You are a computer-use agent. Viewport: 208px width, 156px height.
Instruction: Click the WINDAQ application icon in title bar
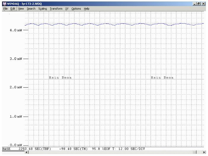point(4,4)
